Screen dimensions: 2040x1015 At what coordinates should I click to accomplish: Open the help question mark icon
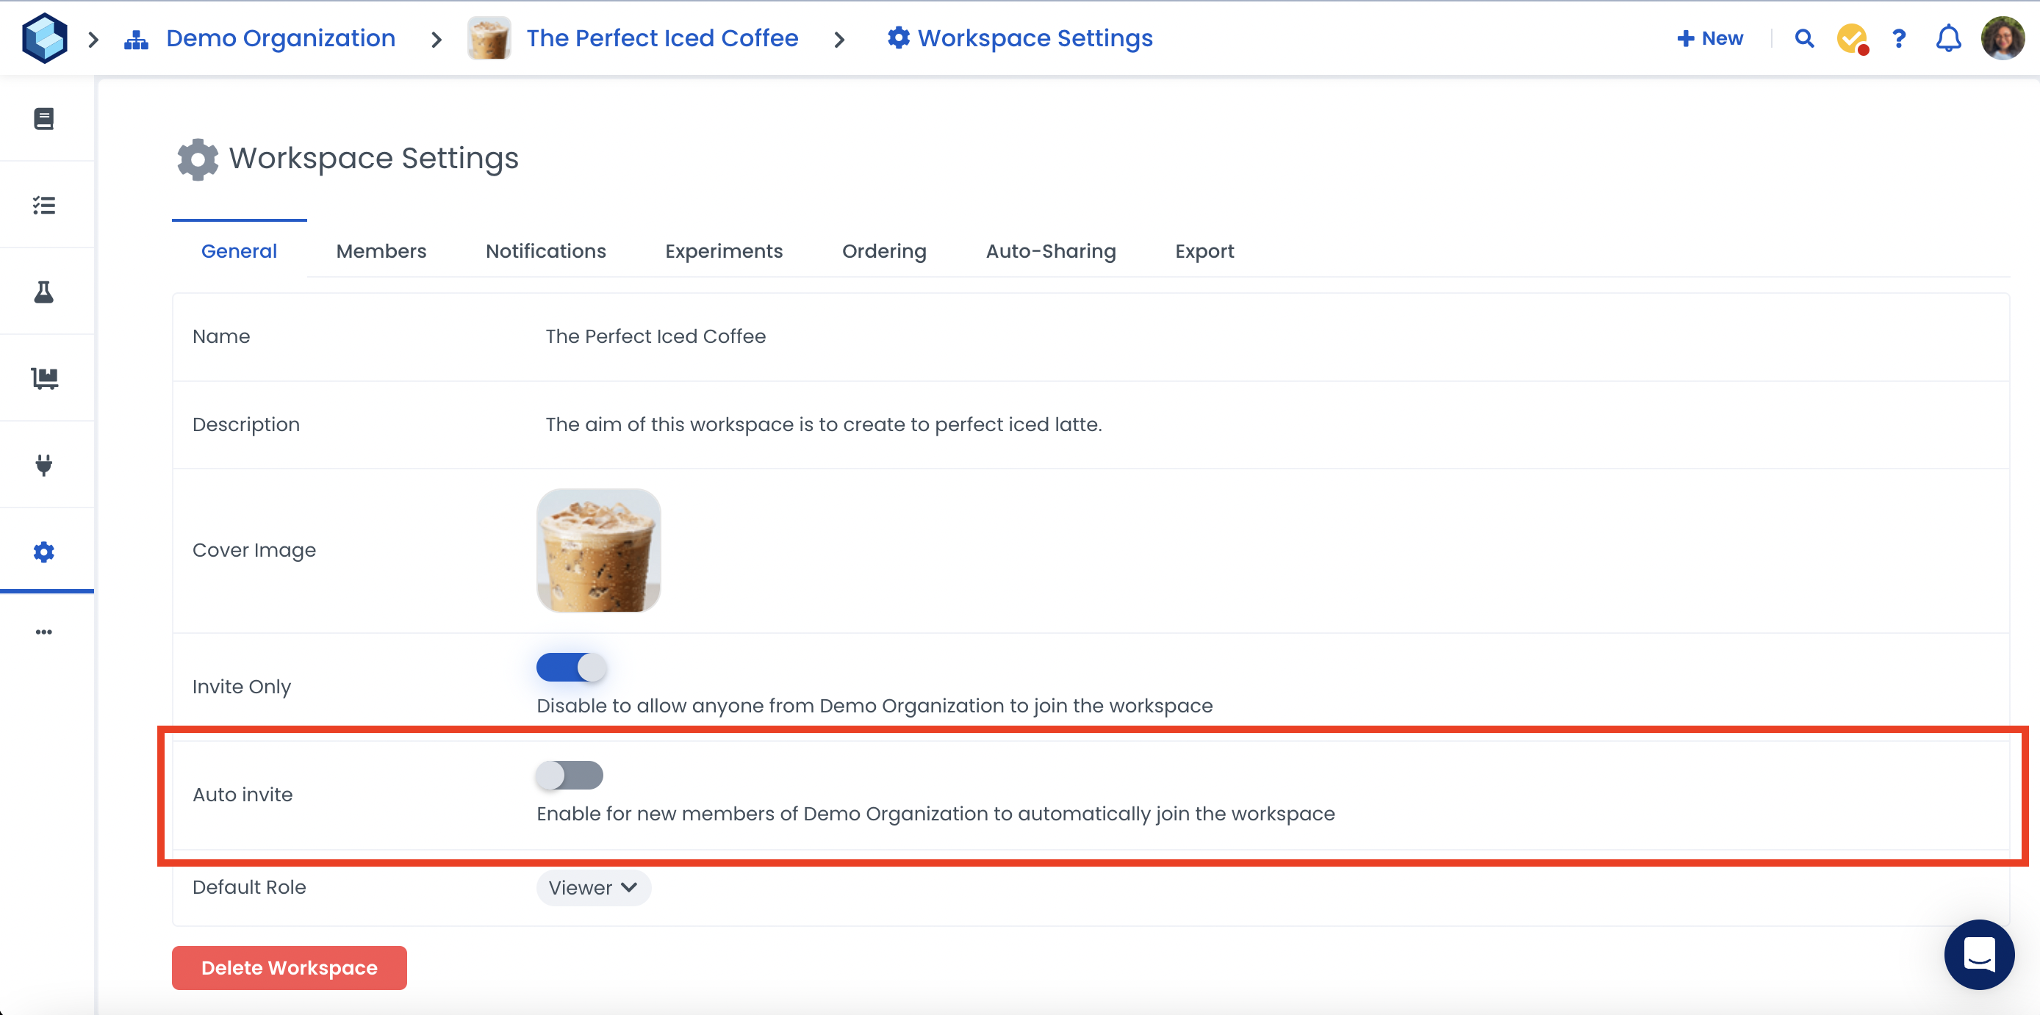point(1898,38)
